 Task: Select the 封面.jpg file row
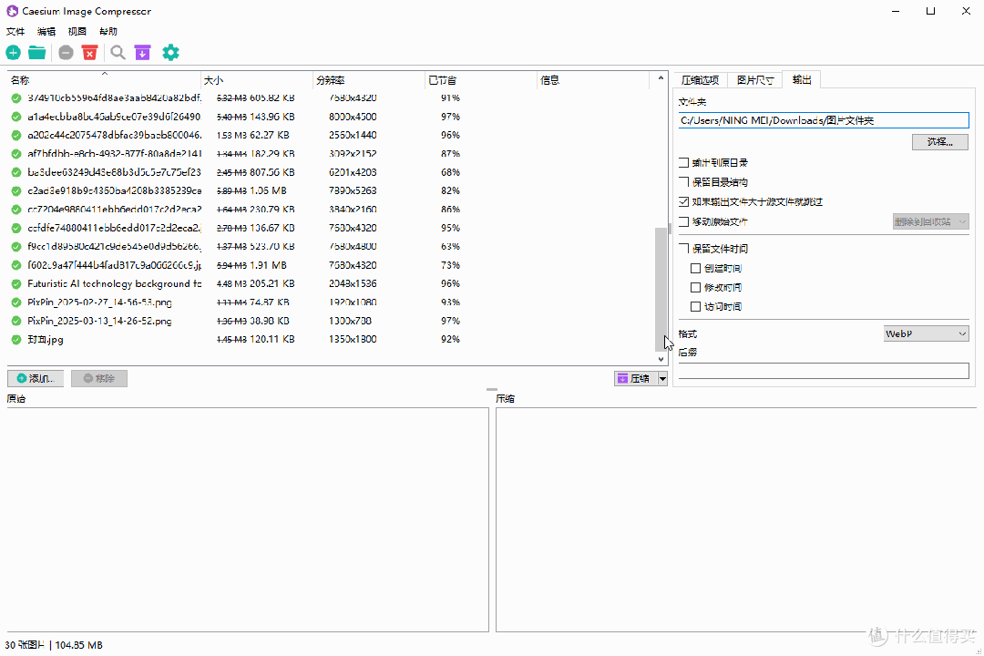pyautogui.click(x=331, y=340)
